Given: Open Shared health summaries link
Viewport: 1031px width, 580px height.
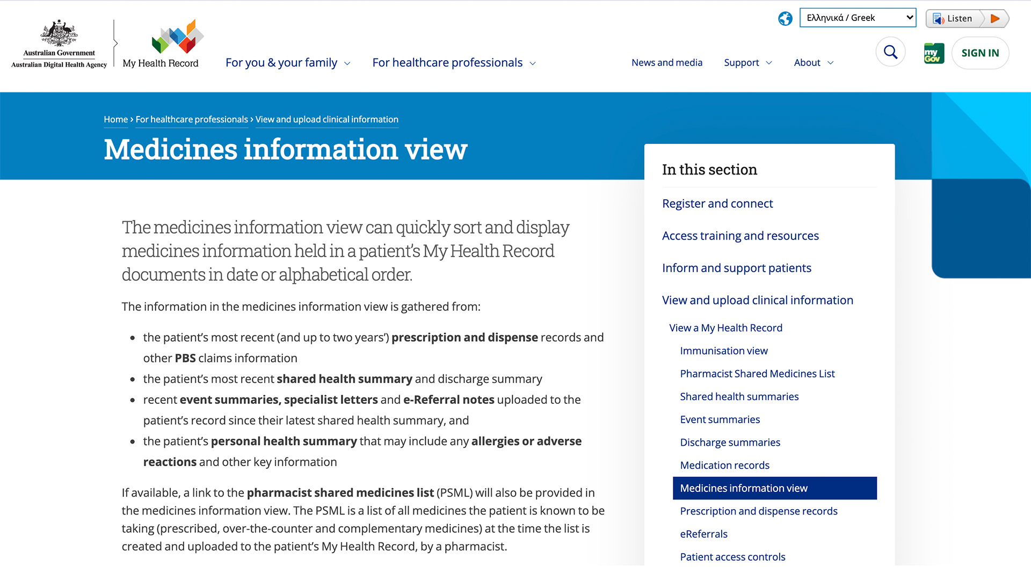Looking at the screenshot, I should point(739,396).
